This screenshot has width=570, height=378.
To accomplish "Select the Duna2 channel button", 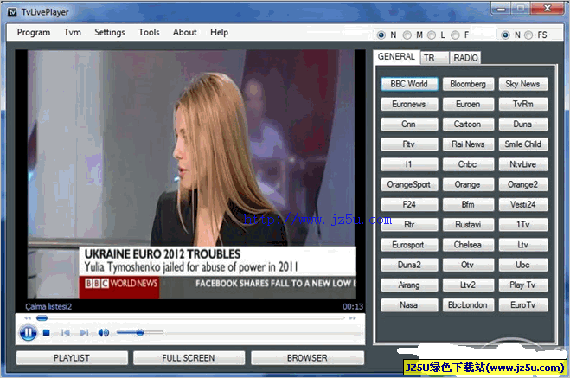I will [x=409, y=265].
